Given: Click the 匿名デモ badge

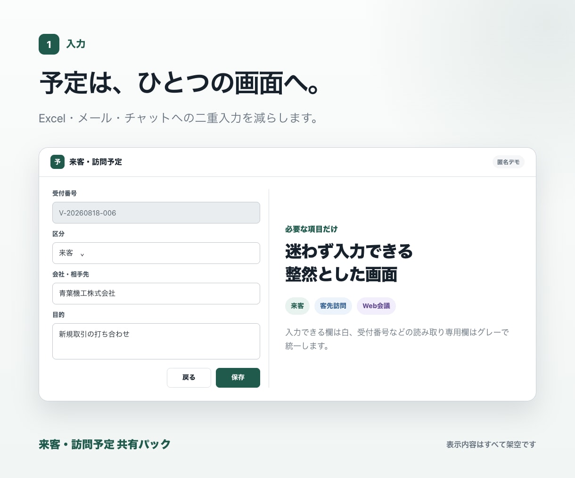Looking at the screenshot, I should [x=509, y=162].
